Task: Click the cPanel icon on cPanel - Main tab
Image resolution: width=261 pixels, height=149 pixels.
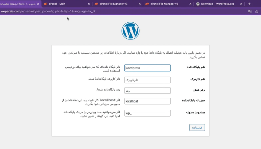Action: pos(45,4)
